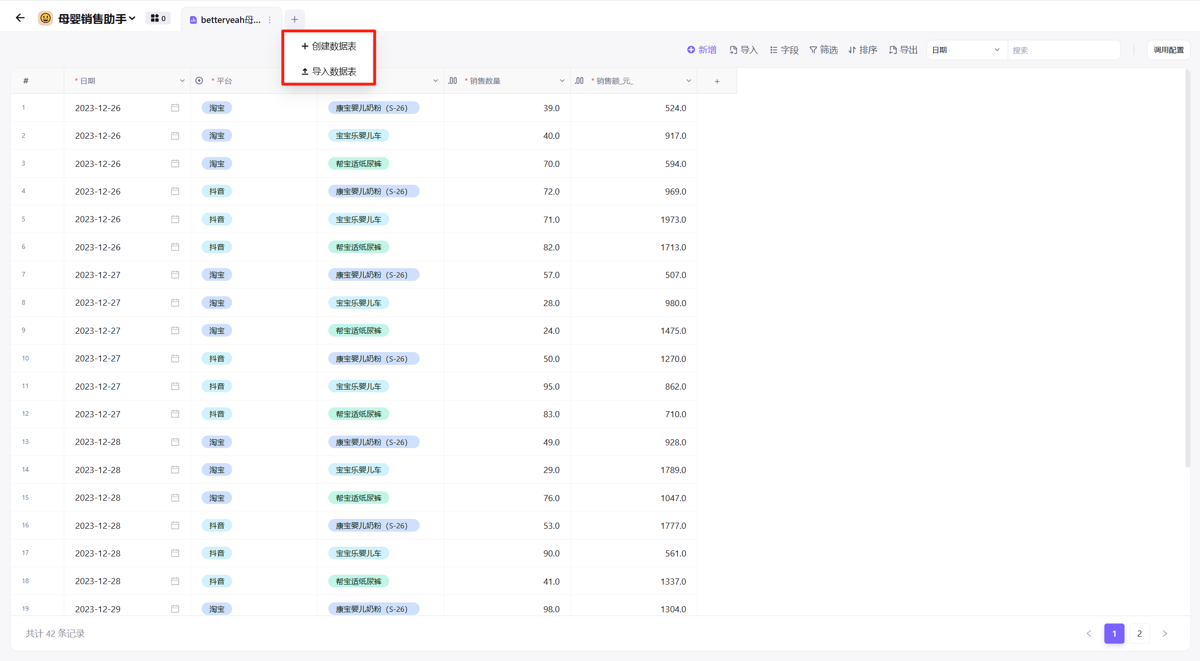Click the back arrow icon
This screenshot has height=661, width=1200.
pos(20,18)
